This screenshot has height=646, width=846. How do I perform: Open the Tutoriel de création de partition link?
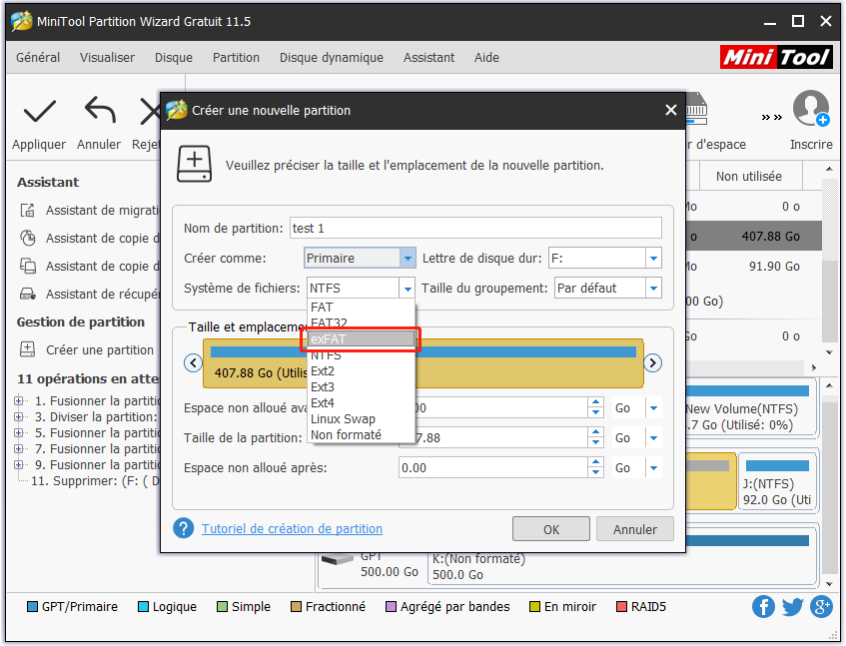coord(292,528)
